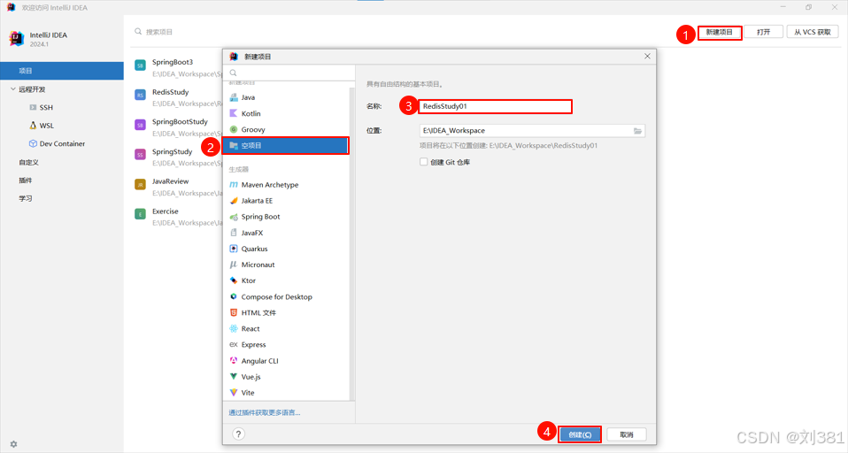Choose the Spring Boot leaf icon
This screenshot has width=848, height=453.
[x=234, y=217]
